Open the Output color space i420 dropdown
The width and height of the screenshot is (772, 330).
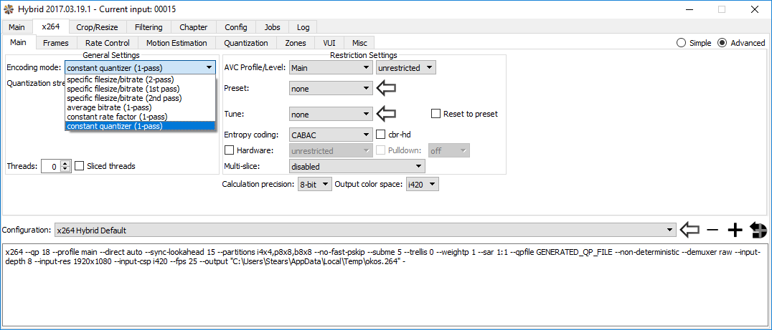(422, 185)
